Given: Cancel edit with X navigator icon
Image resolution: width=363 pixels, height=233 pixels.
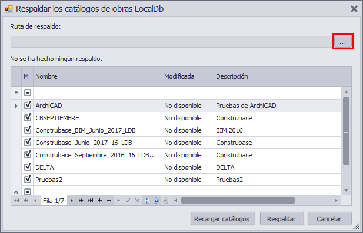Looking at the screenshot, I should tap(137, 201).
